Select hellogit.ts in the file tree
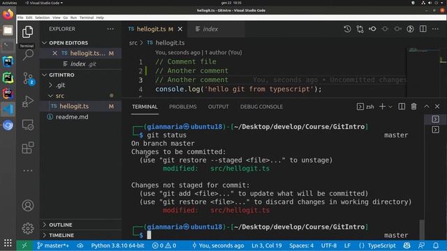The image size is (447, 251). [81, 107]
